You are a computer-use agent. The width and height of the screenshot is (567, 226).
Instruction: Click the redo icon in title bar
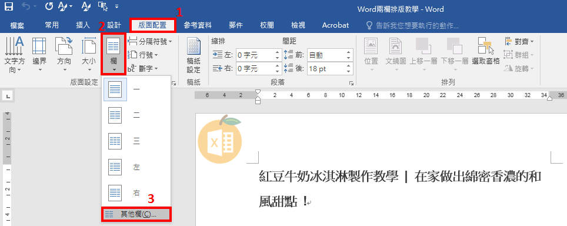tap(49, 6)
